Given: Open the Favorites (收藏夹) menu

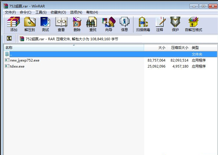Looking at the screenshot, I should (58, 12).
